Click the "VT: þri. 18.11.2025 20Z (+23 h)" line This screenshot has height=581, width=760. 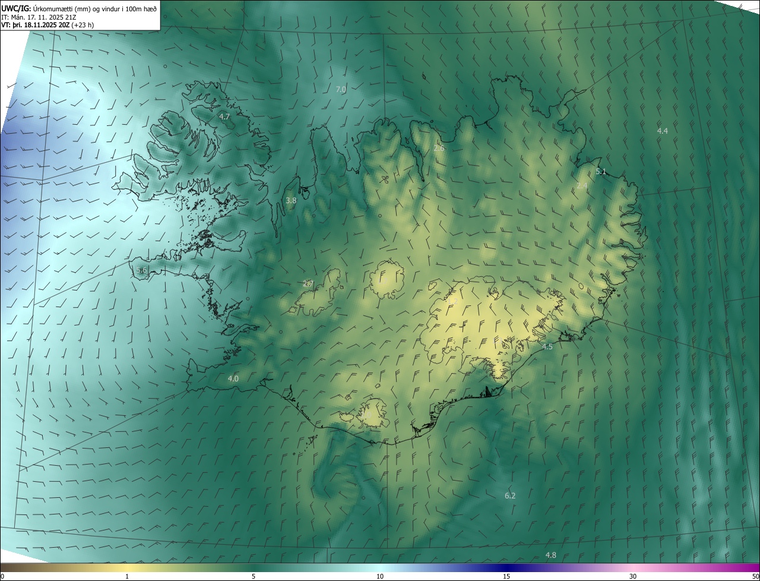(x=47, y=25)
